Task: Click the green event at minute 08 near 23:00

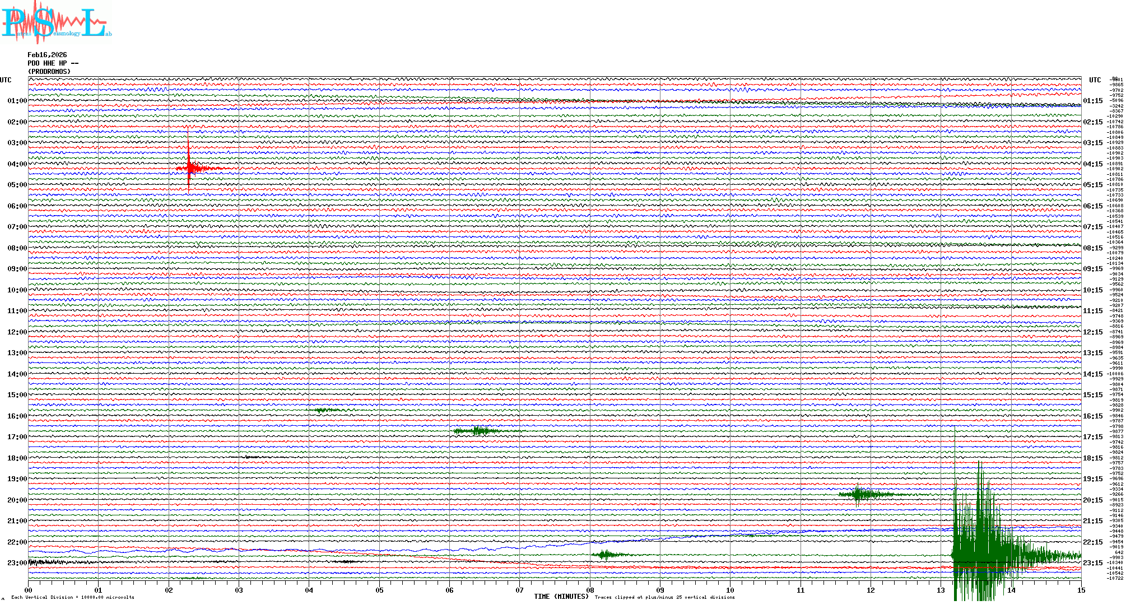Action: point(605,555)
